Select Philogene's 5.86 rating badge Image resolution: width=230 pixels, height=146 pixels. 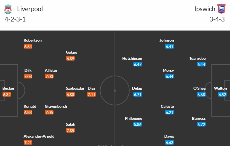(x=138, y=125)
